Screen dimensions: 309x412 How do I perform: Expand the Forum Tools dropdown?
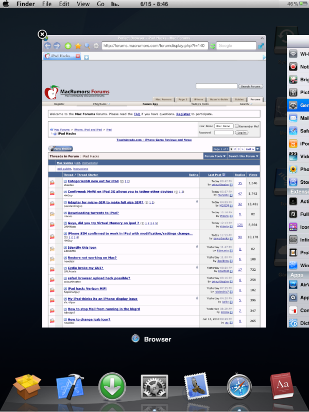pos(214,156)
